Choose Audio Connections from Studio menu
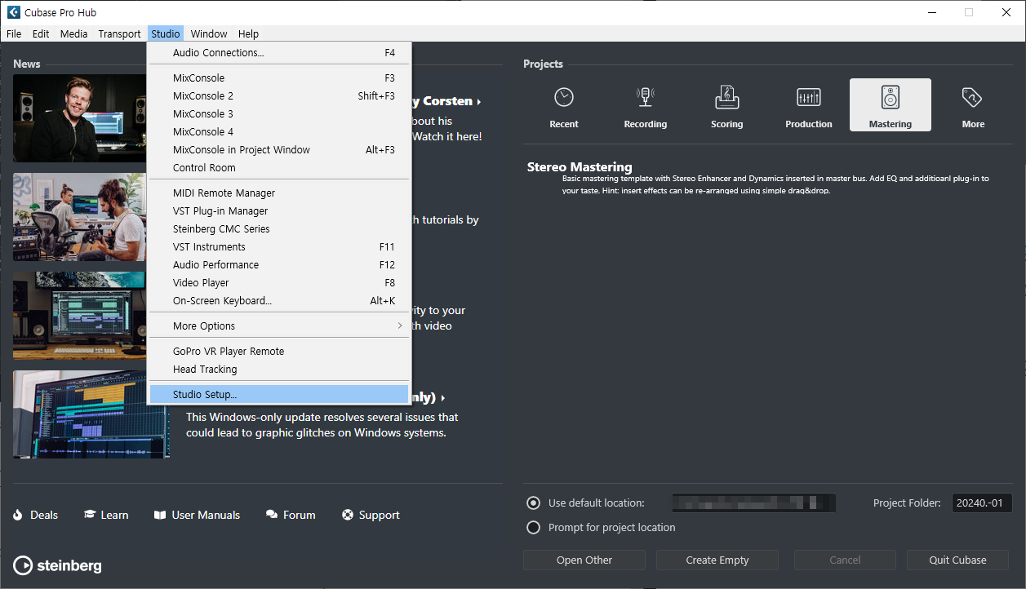Viewport: 1026px width, 589px height. (279, 52)
